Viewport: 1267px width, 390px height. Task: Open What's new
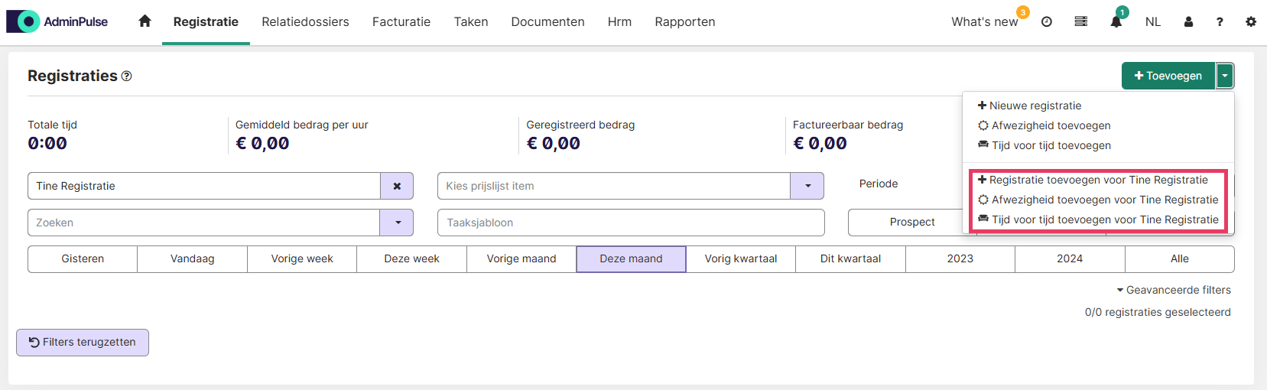coord(985,22)
